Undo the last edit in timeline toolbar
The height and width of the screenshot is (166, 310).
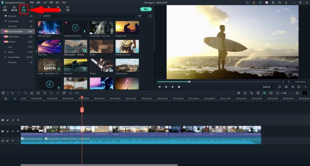(12, 93)
